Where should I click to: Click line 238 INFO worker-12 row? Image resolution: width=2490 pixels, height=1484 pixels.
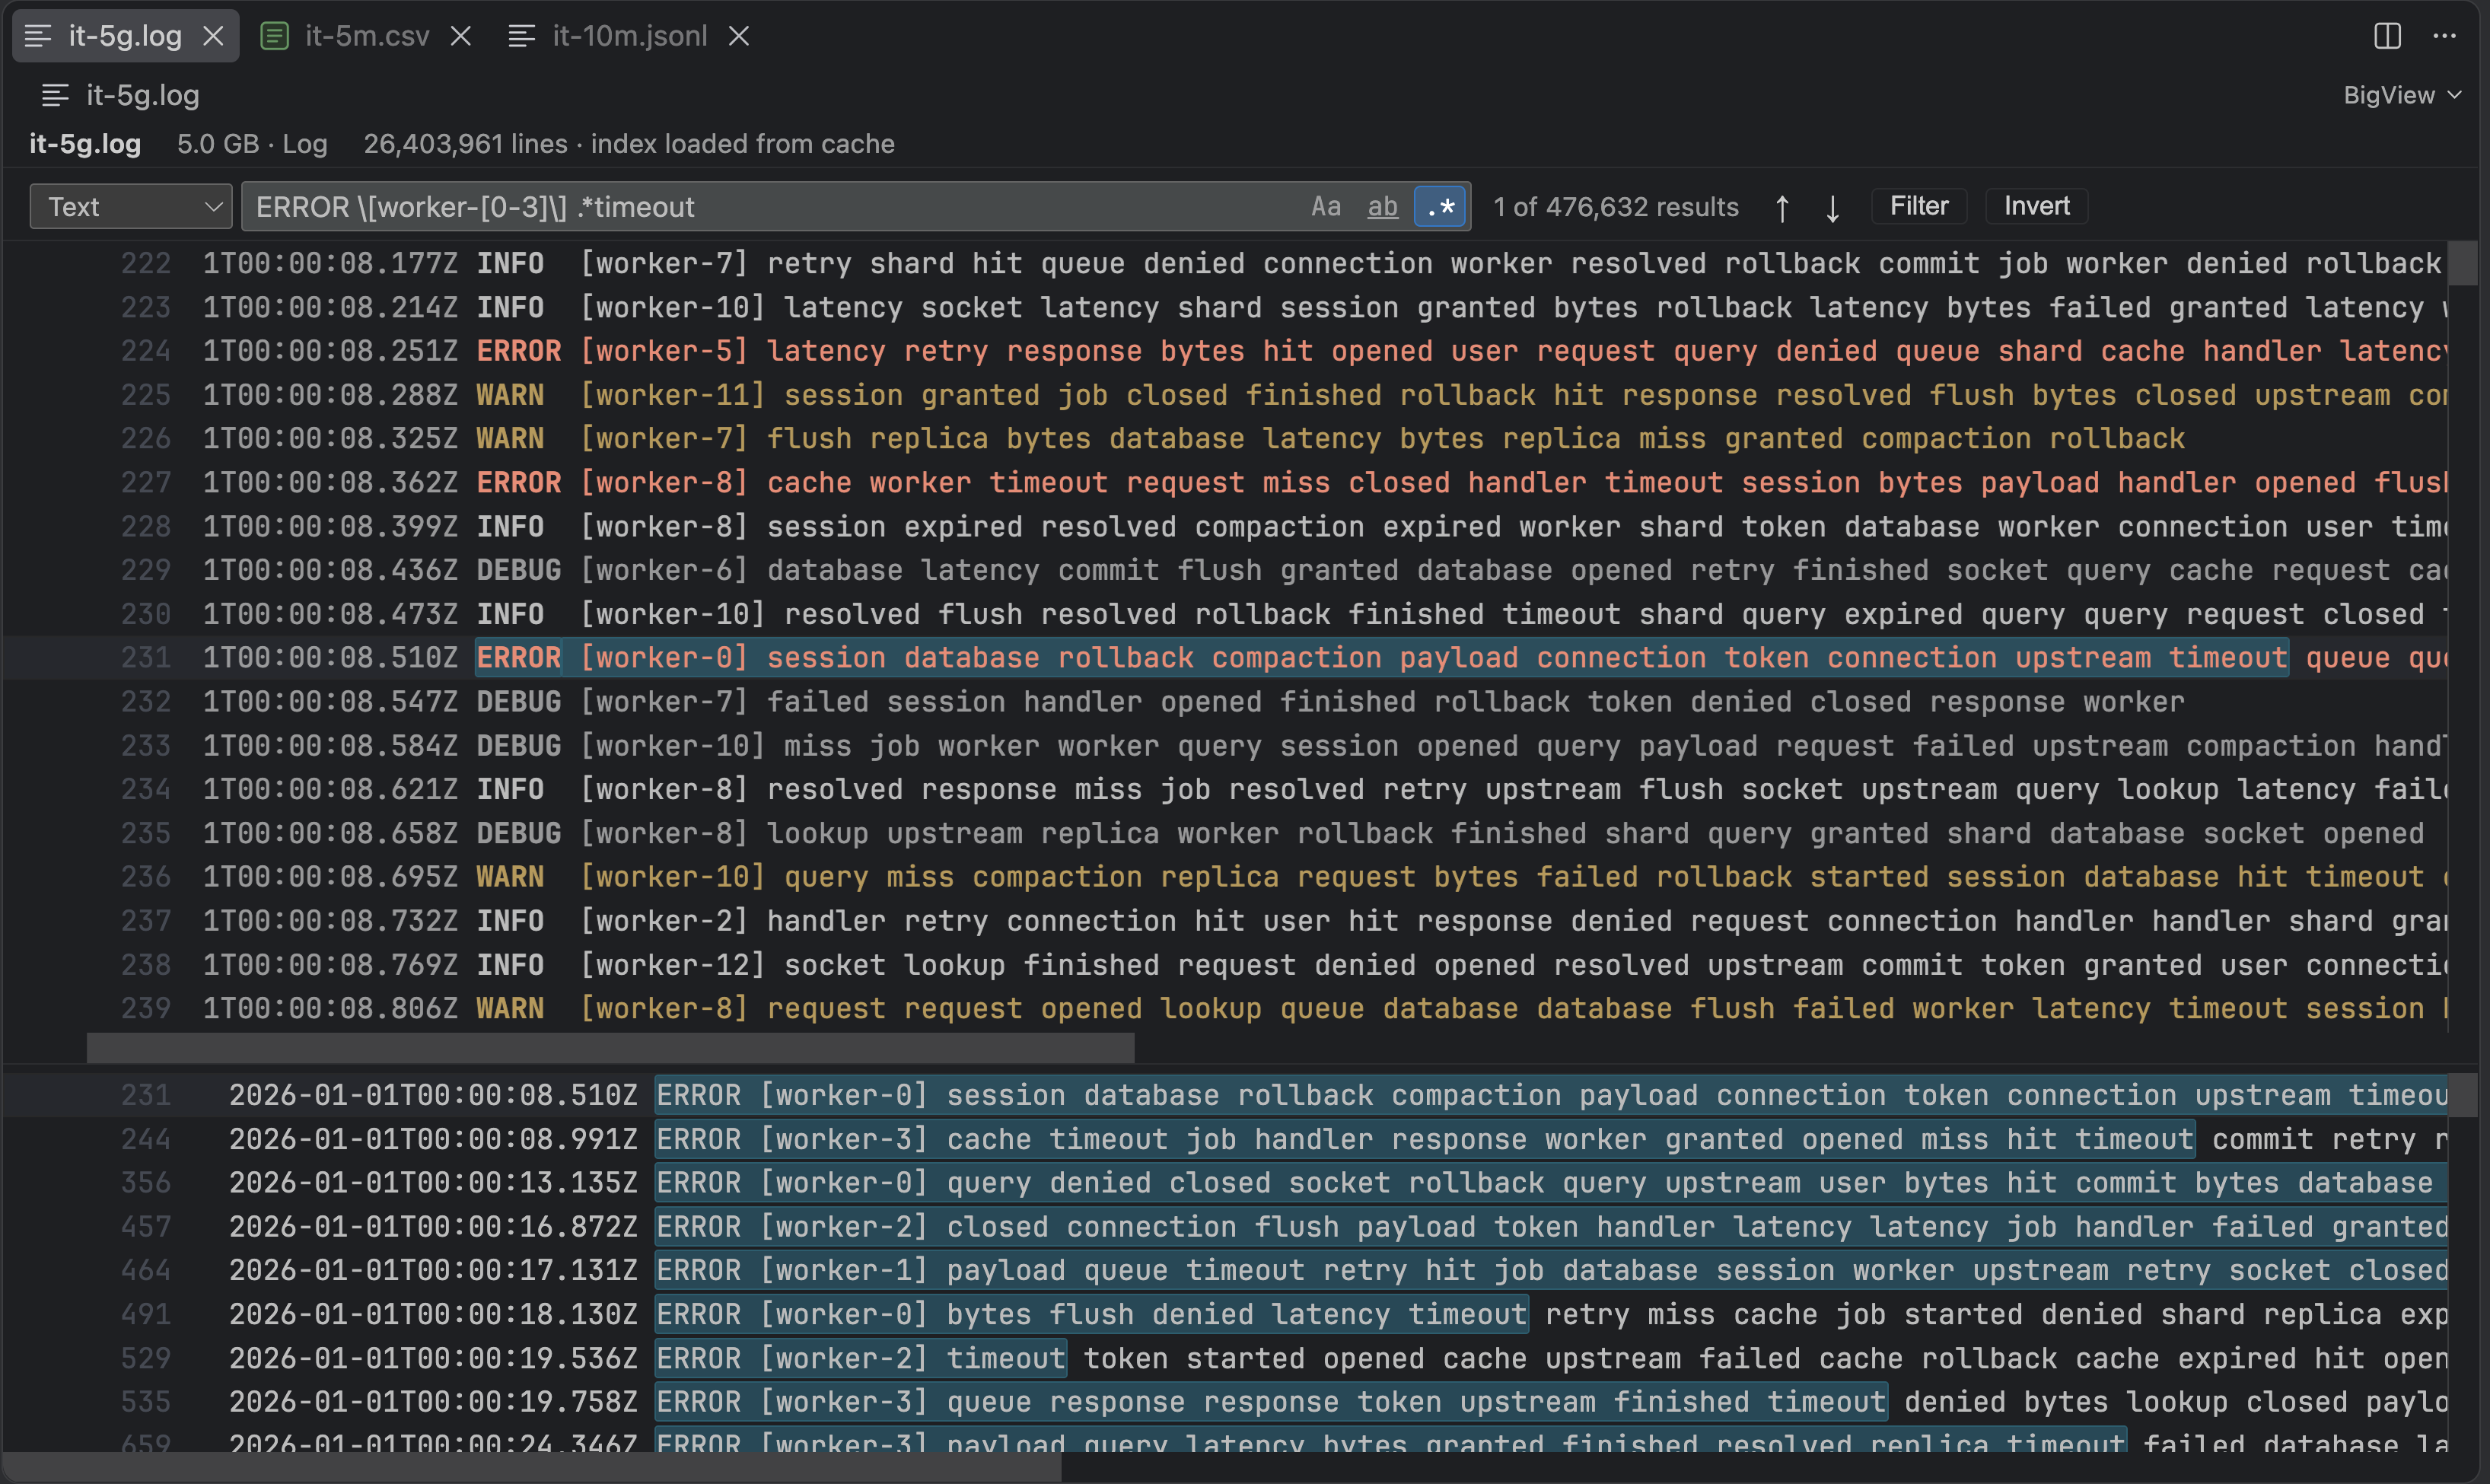click(1225, 965)
